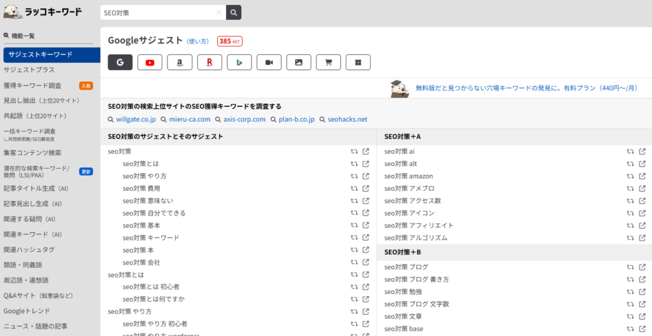The width and height of the screenshot is (652, 336).
Task: Click re-search icon for 'seo対策 文章'
Action: tap(631, 316)
